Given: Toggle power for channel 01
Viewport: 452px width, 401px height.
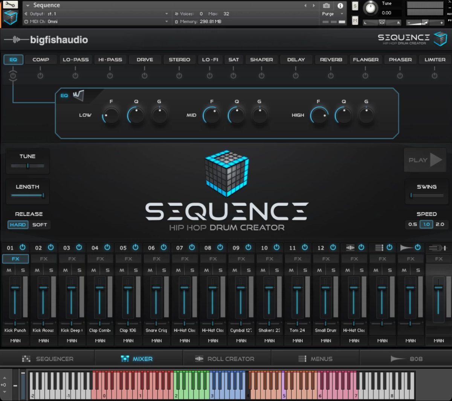Looking at the screenshot, I should 23,247.
